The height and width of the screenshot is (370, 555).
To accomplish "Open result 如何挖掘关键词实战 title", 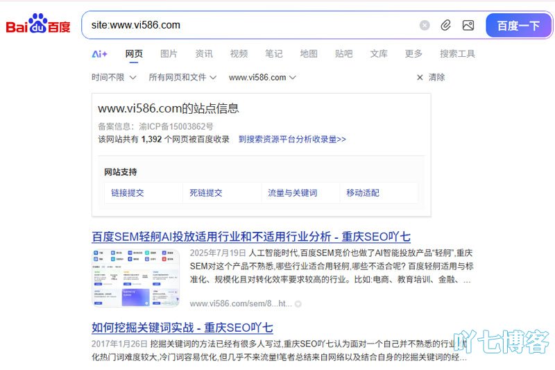I will pos(182,328).
